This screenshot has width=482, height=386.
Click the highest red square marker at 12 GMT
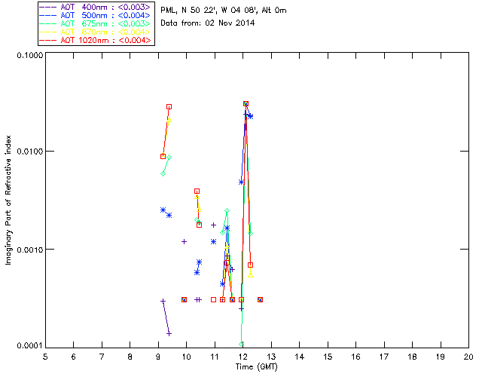click(246, 104)
